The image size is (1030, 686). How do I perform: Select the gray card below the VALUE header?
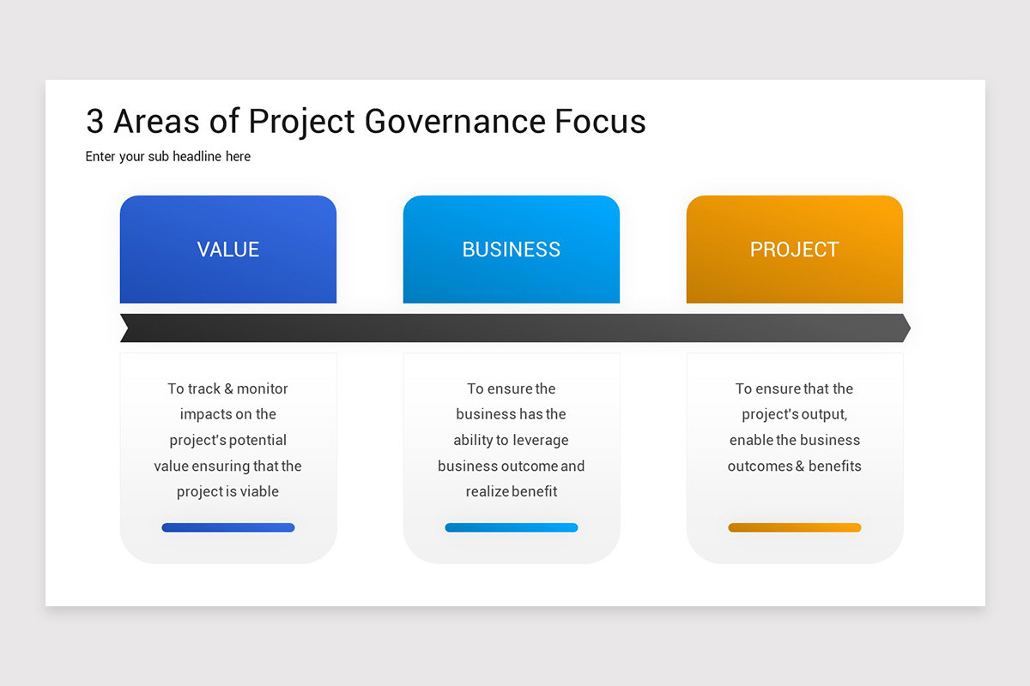[228, 458]
